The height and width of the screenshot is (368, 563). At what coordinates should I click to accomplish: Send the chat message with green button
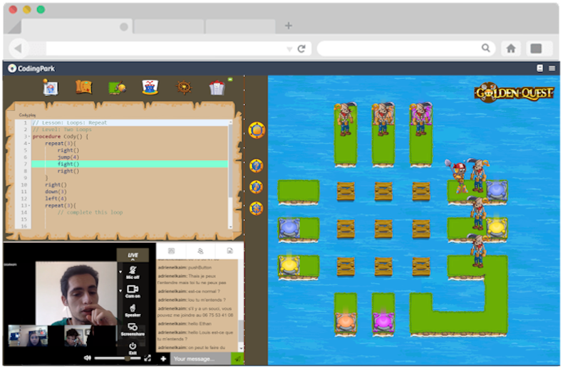[x=237, y=359]
